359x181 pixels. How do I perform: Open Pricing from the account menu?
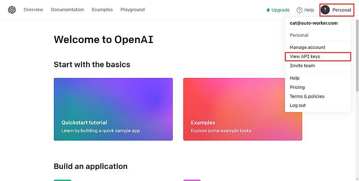(x=297, y=87)
